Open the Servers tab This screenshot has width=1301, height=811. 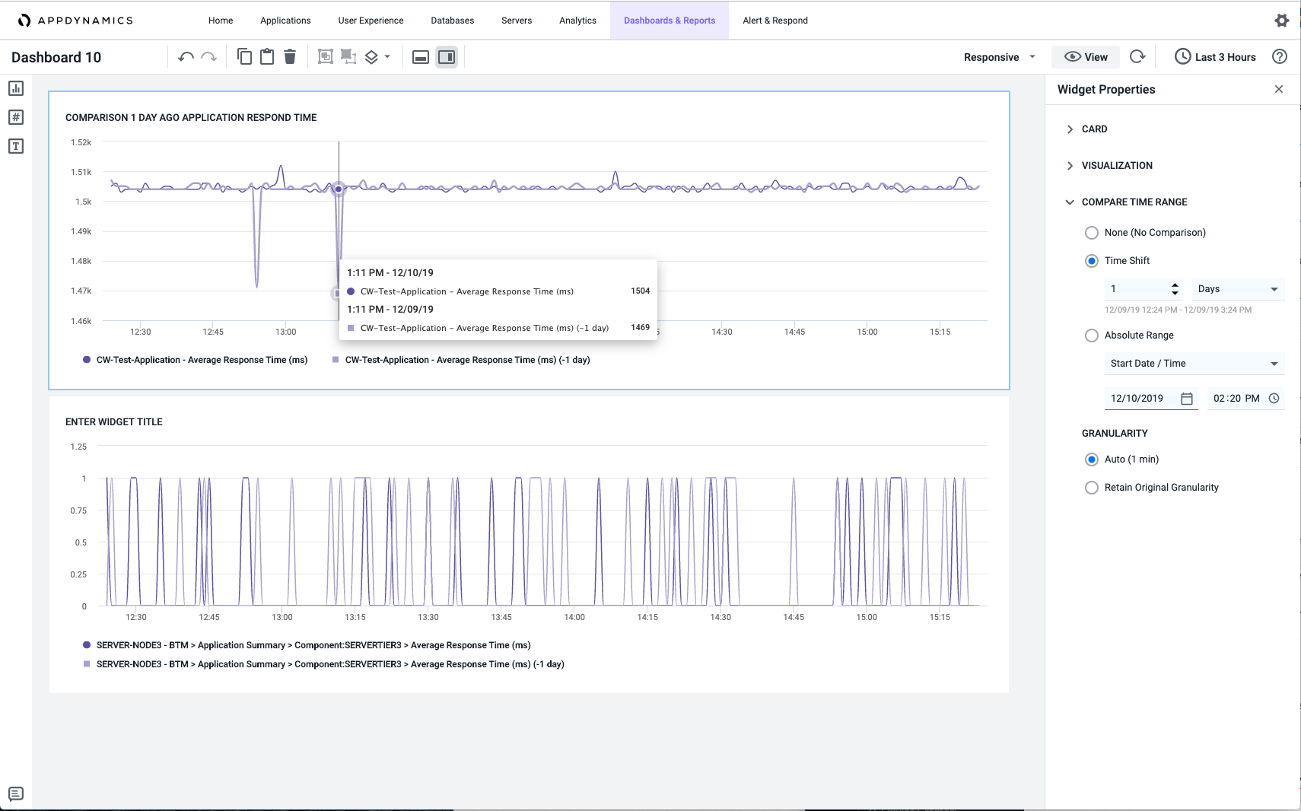click(517, 21)
